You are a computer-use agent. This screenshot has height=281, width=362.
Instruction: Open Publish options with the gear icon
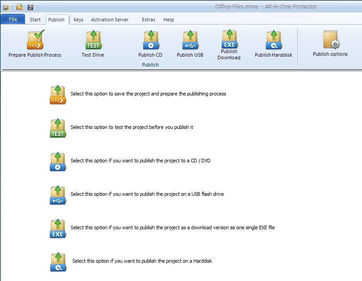click(330, 41)
